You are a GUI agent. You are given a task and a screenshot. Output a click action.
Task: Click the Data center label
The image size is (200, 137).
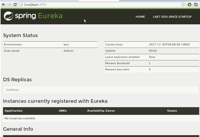click(12, 51)
